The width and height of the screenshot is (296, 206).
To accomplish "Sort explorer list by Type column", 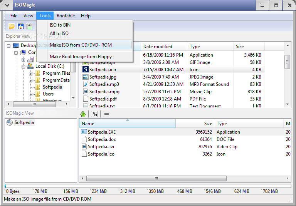I will pos(210,47).
